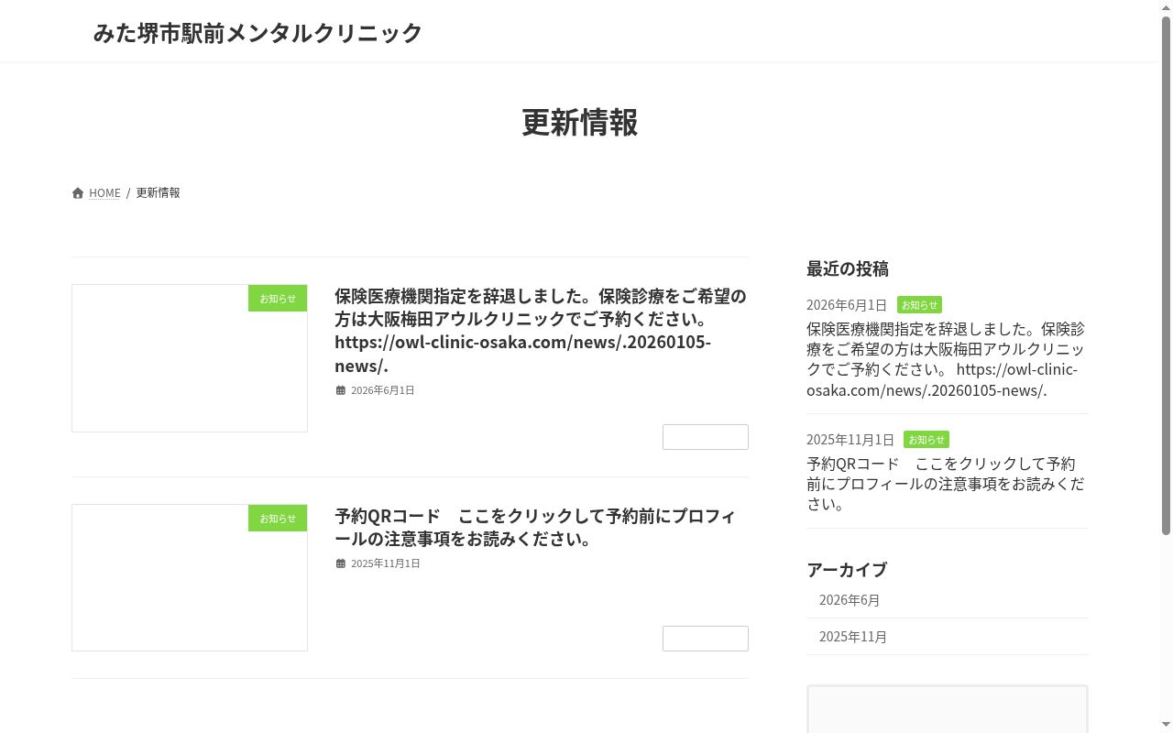
Task: Click the read-more button under the 予約QRコード post
Action: pos(706,639)
